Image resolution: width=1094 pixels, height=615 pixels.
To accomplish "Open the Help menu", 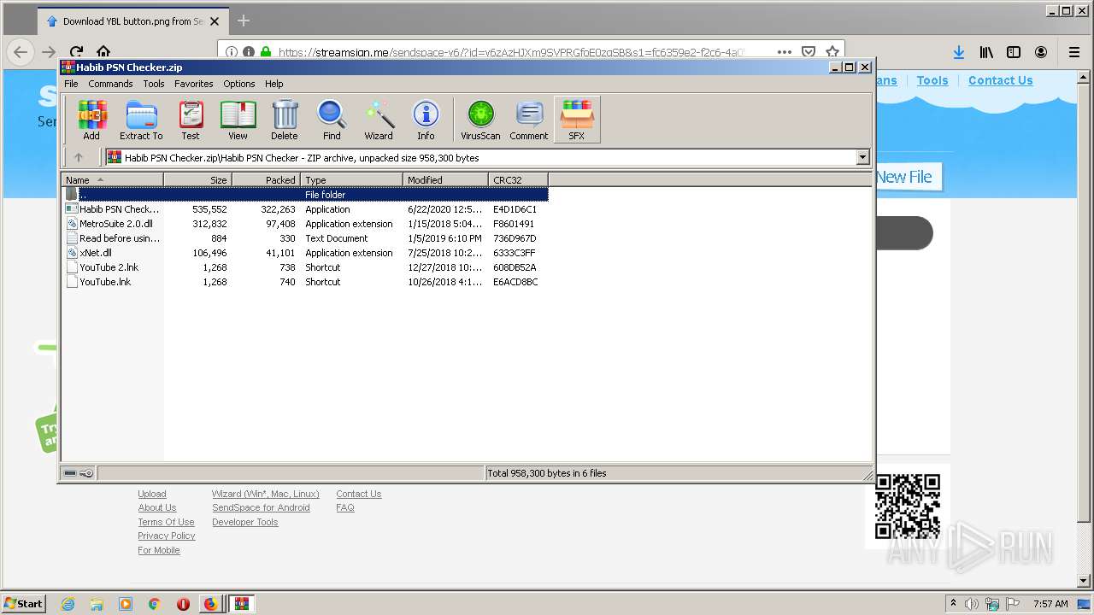I will click(274, 84).
